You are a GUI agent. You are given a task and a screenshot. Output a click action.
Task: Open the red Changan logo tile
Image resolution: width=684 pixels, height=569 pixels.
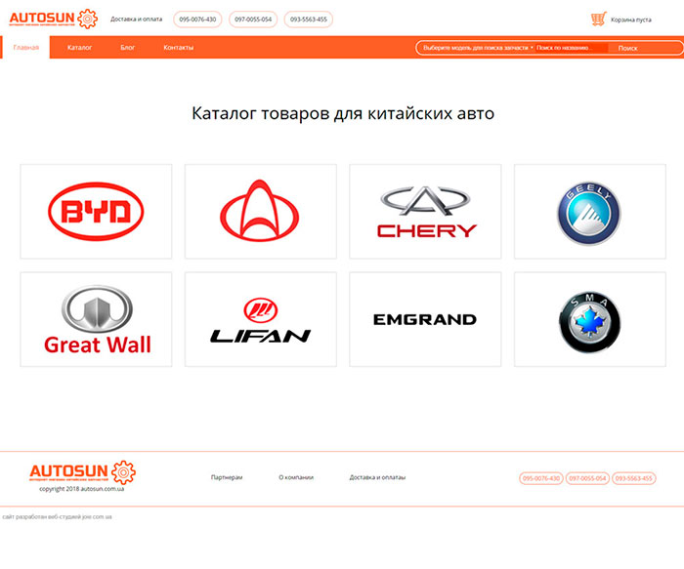[261, 212]
